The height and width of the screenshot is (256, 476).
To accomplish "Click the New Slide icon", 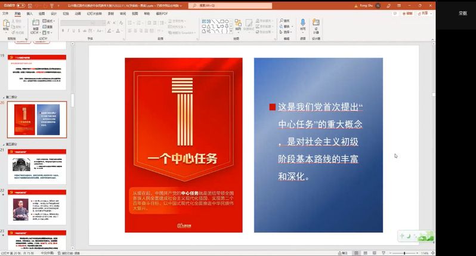I will pyautogui.click(x=36, y=26).
